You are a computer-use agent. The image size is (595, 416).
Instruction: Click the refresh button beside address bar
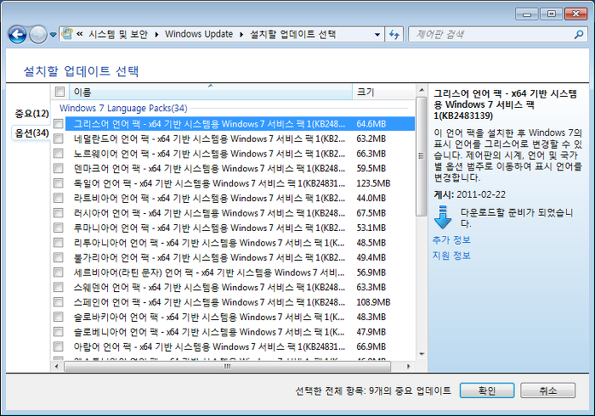[394, 35]
